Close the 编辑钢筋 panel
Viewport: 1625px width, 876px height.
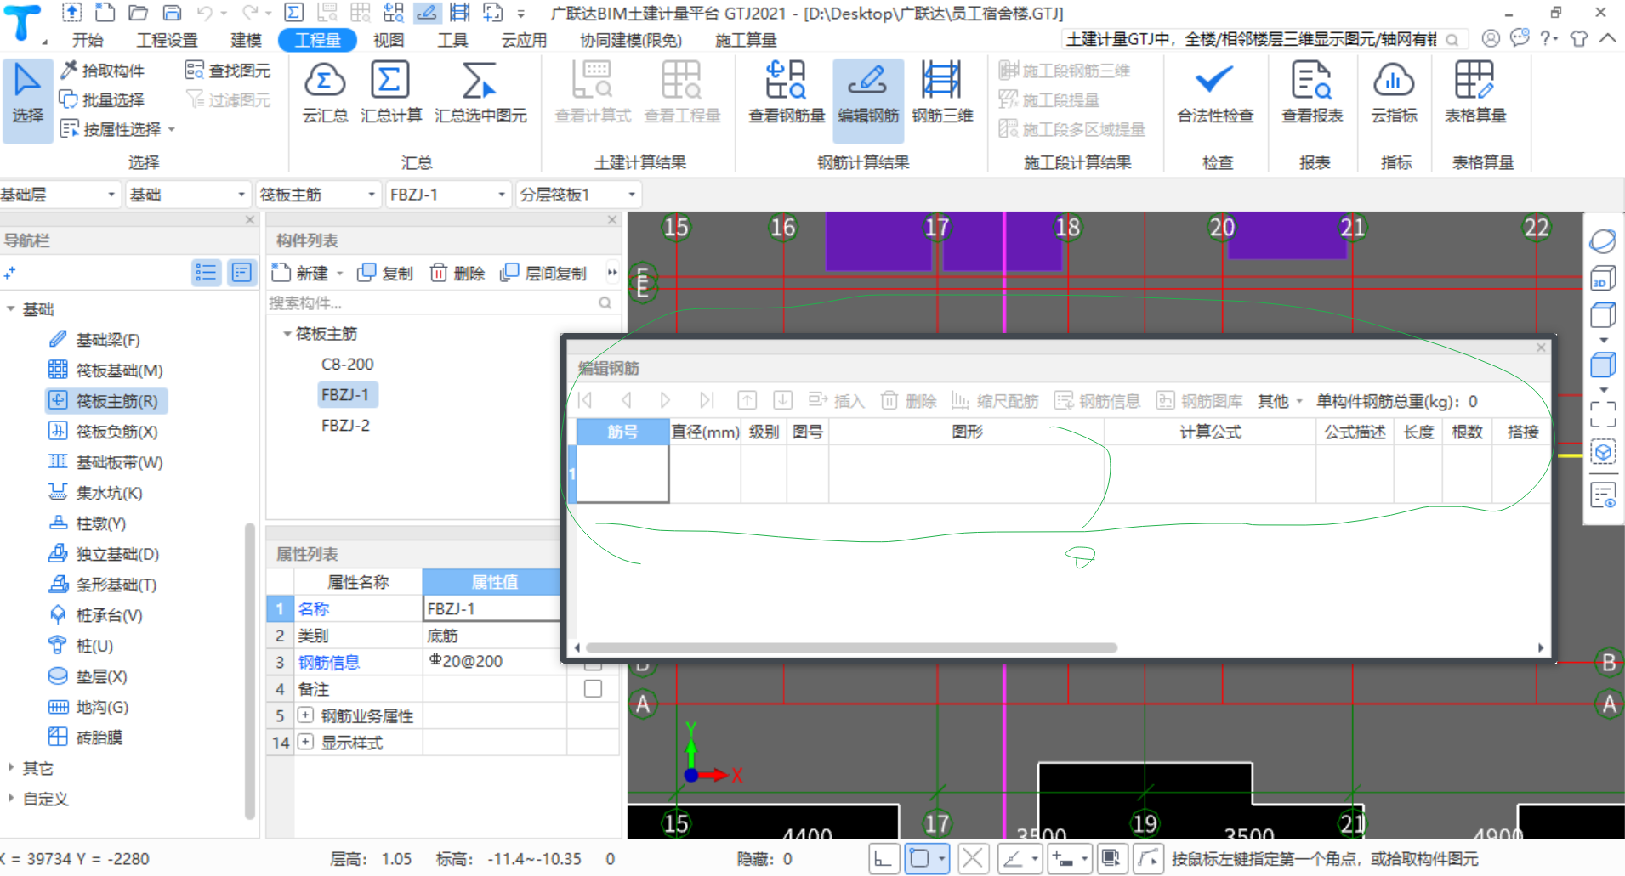click(x=1541, y=348)
